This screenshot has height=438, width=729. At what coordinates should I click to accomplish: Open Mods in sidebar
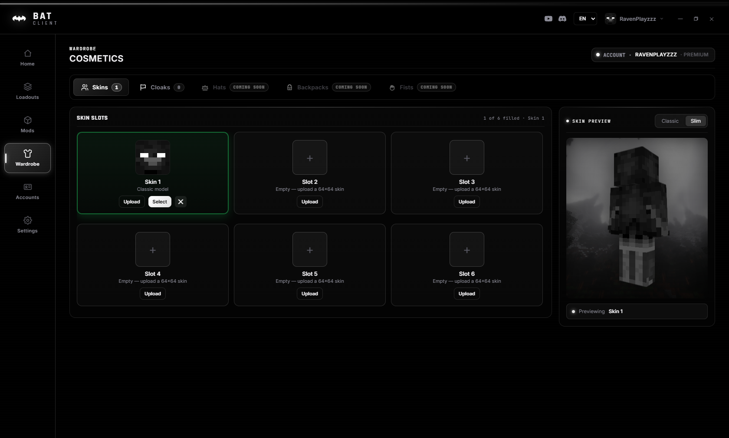tap(27, 124)
